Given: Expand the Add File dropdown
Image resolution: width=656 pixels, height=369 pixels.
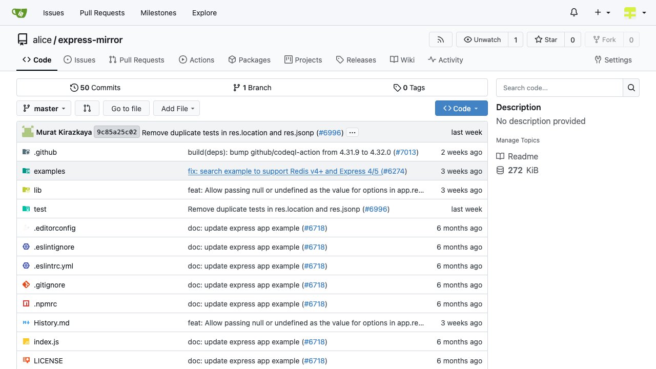Looking at the screenshot, I should click(176, 108).
